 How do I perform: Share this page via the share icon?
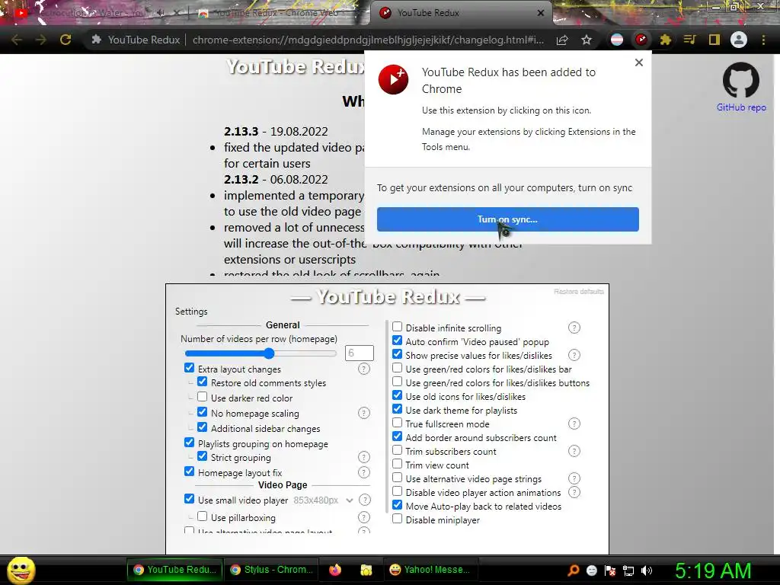[x=562, y=40]
